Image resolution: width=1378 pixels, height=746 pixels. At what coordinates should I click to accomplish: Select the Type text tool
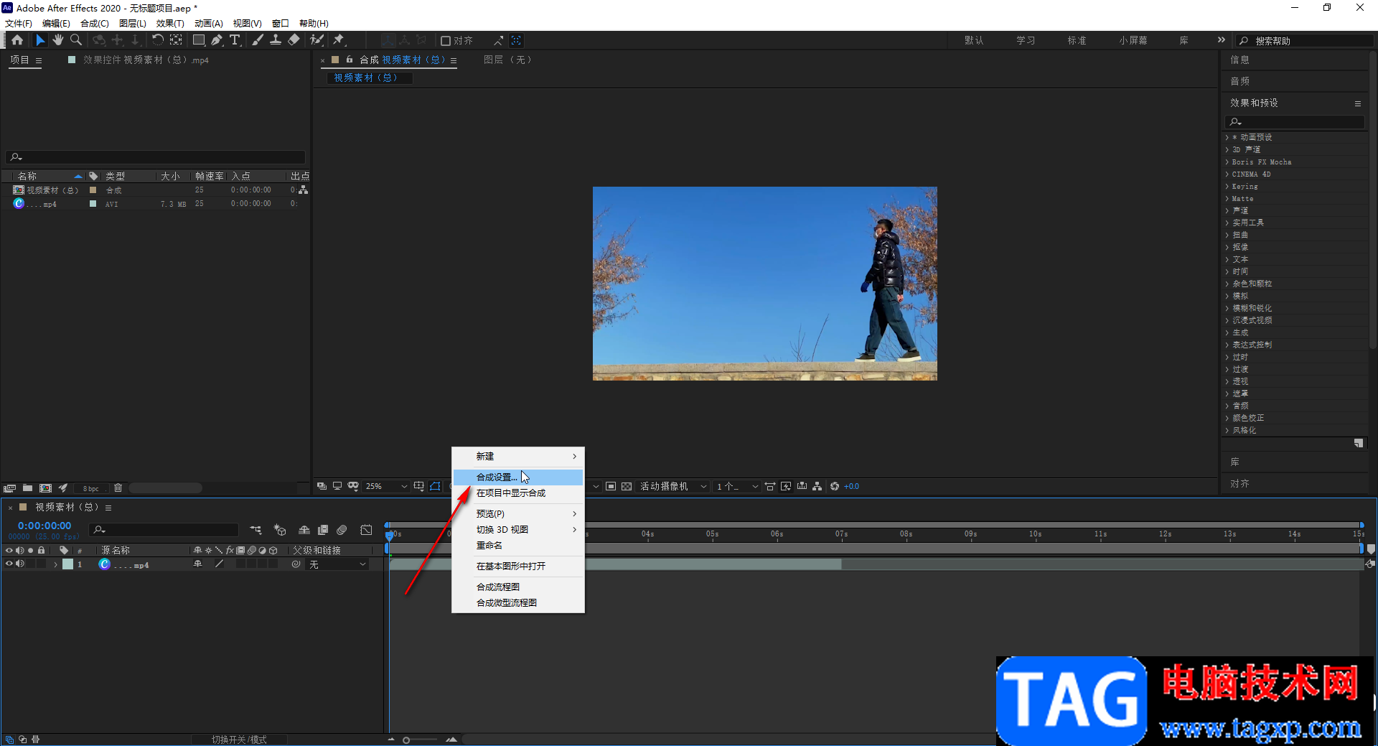pos(235,40)
